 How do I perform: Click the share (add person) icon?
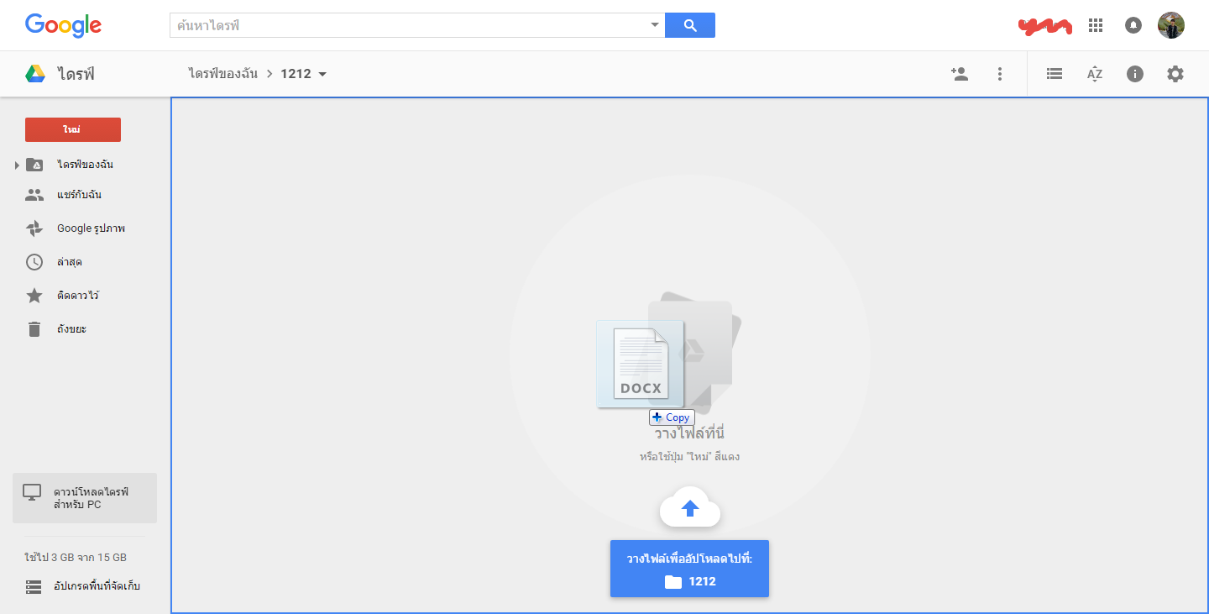pyautogui.click(x=959, y=74)
